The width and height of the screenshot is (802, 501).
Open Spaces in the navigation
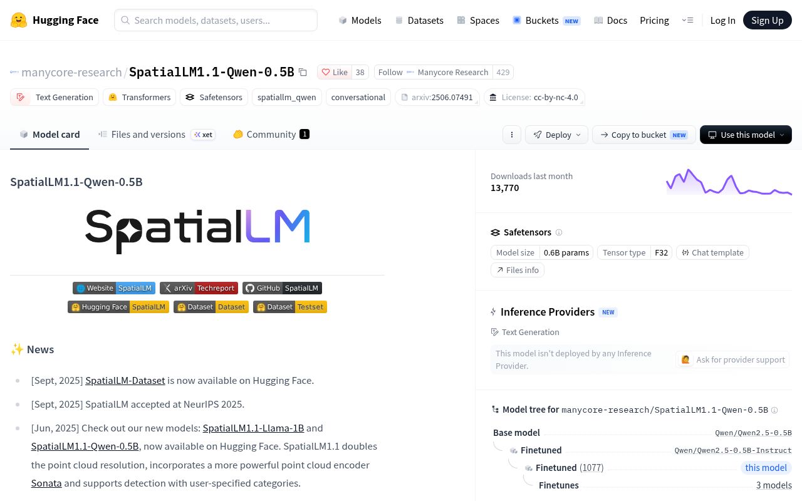point(478,20)
